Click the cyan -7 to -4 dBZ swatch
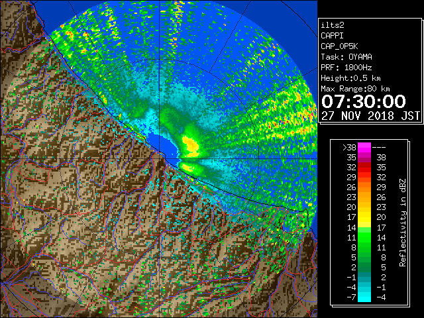Screen dimensions: 424x318 (364, 297)
